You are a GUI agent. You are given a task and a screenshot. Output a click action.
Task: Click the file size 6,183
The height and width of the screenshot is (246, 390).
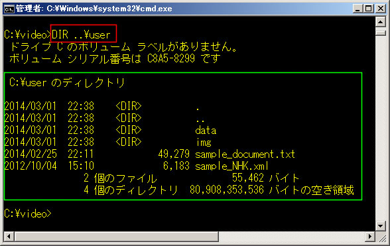coord(176,166)
